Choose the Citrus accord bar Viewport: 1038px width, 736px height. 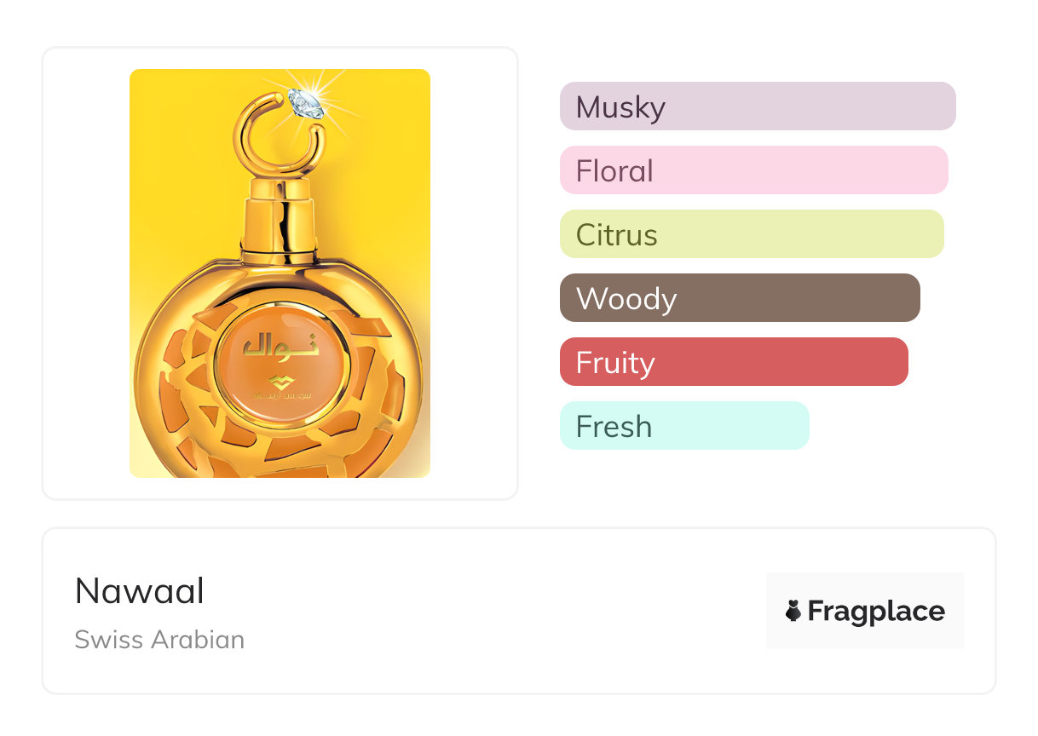tap(751, 234)
